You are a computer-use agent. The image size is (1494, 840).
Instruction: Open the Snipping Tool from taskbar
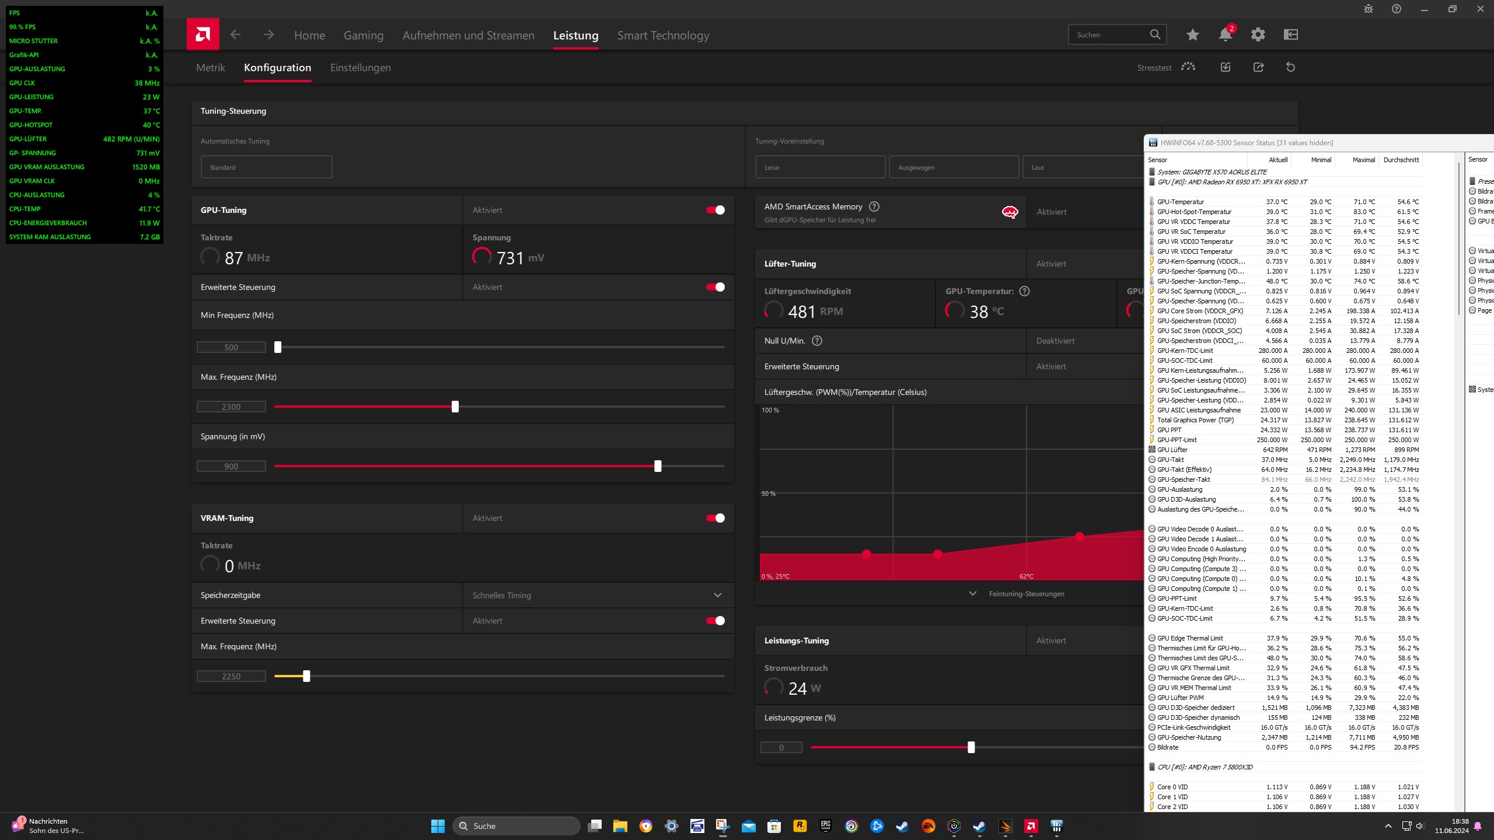pos(723,825)
